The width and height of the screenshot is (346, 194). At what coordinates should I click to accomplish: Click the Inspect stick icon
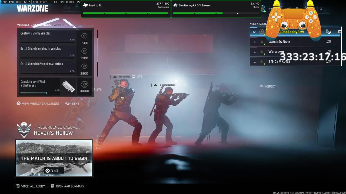click(261, 86)
